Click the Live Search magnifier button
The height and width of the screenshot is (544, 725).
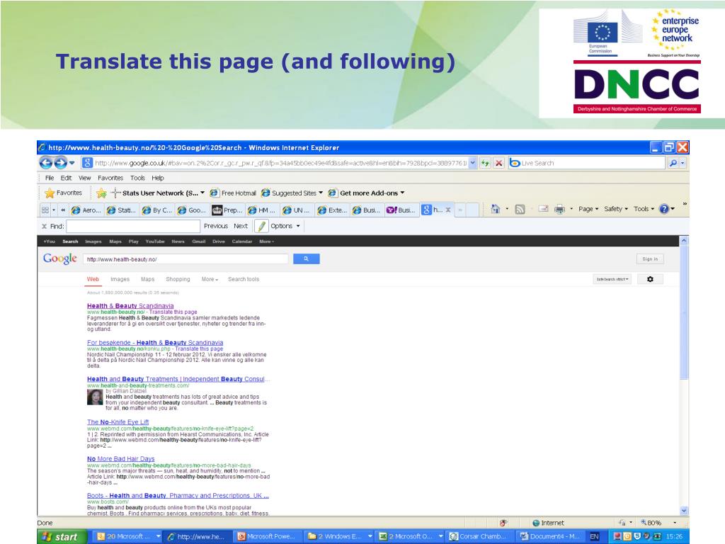point(673,163)
